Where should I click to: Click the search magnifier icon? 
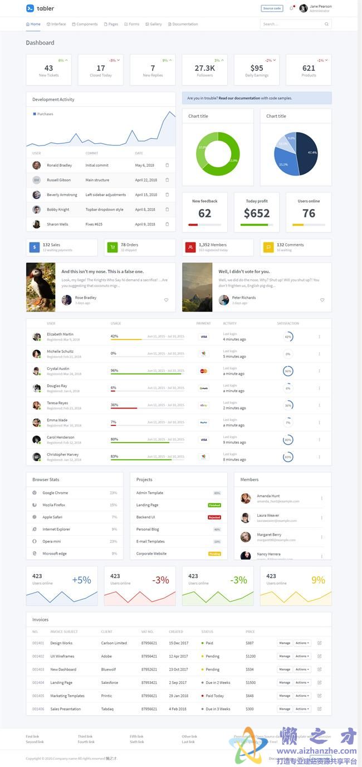pyautogui.click(x=327, y=24)
